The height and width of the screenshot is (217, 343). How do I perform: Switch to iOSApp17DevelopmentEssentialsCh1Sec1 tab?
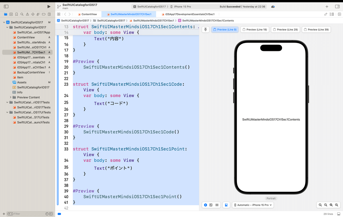(x=188, y=14)
